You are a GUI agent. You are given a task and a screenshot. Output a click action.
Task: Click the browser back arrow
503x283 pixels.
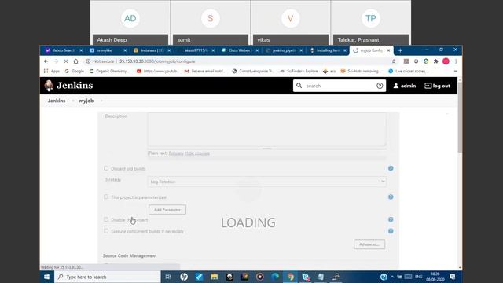point(46,61)
